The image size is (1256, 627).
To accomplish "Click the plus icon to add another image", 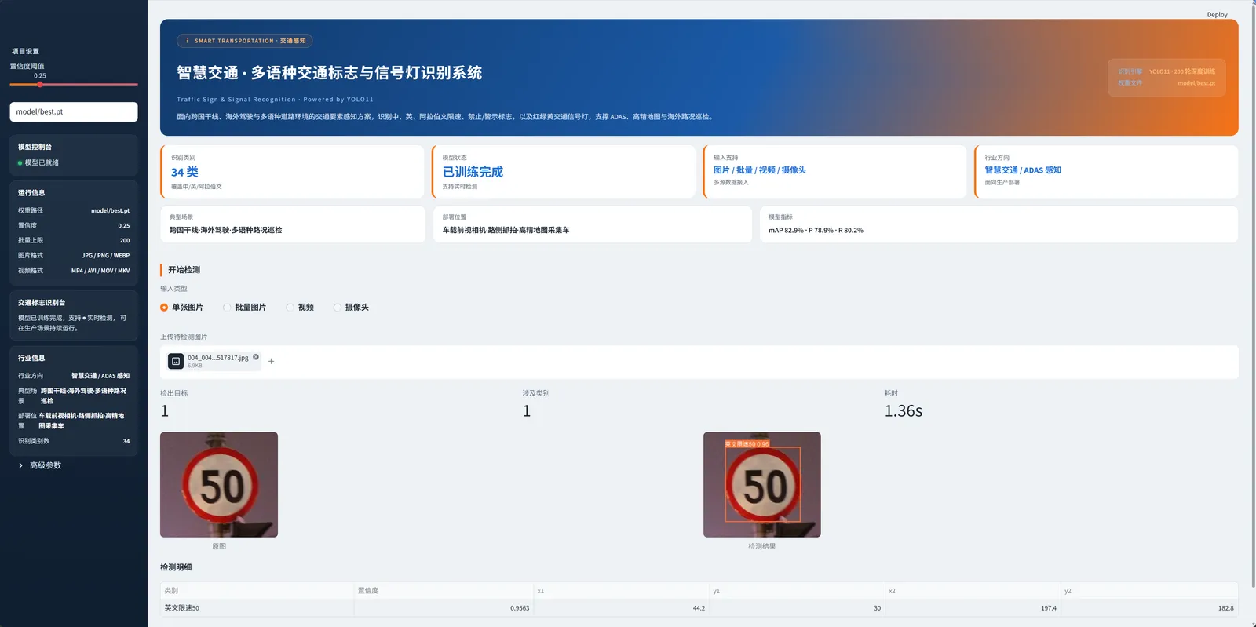I will pos(272,362).
